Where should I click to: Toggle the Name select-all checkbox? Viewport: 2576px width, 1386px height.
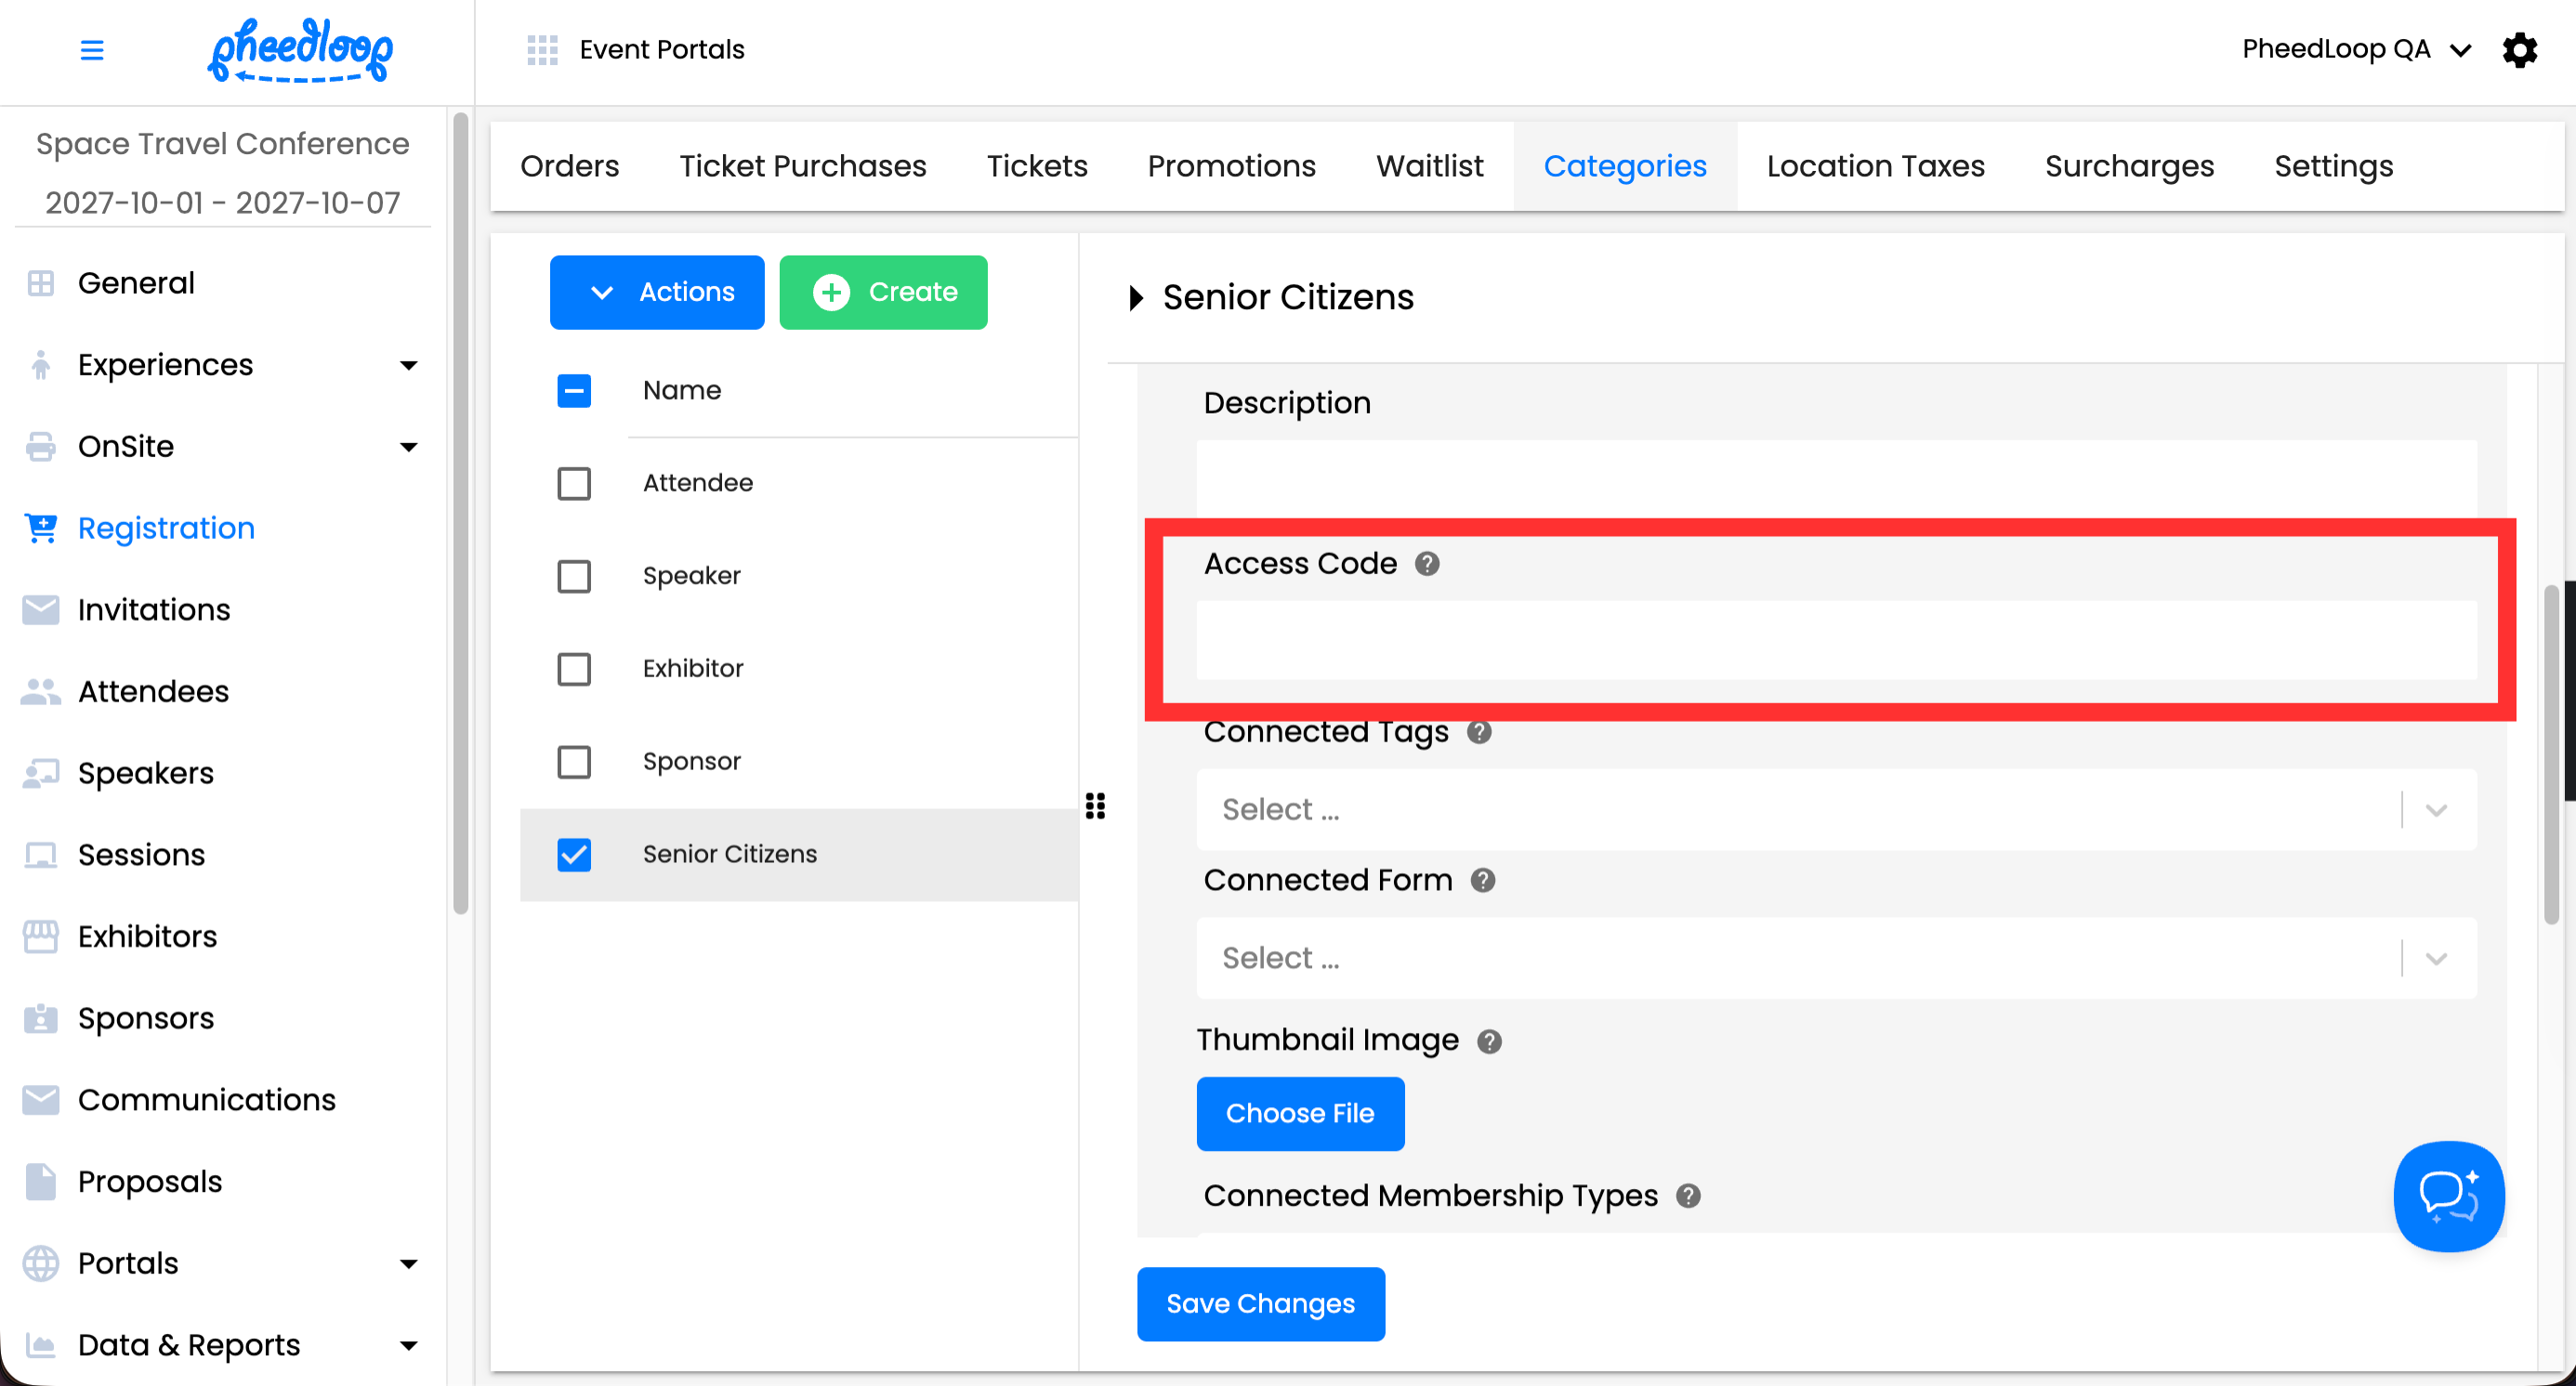tap(574, 391)
